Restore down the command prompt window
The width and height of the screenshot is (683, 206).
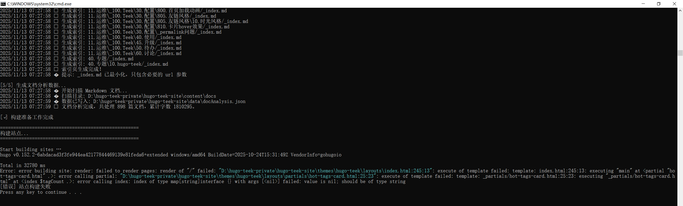(658, 4)
